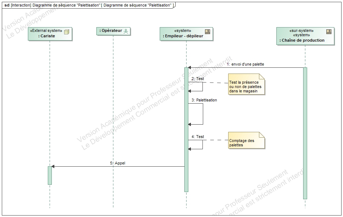The height and width of the screenshot is (217, 343).
Task: Click the Chaîne de production activation bar
Action: 305,133
